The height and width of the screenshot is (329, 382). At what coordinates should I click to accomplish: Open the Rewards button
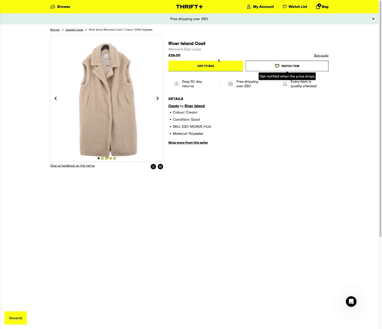tap(16, 318)
